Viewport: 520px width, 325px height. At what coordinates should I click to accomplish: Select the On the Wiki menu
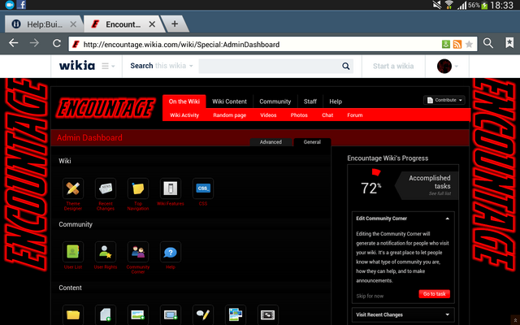[184, 102]
